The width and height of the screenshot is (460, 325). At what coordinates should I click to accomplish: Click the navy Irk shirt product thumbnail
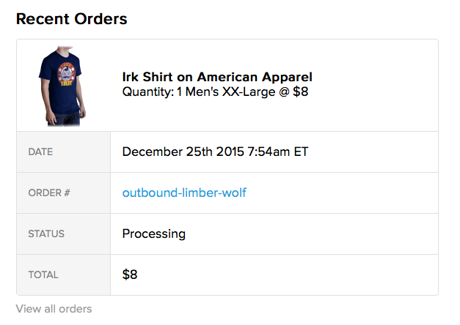[x=62, y=86]
